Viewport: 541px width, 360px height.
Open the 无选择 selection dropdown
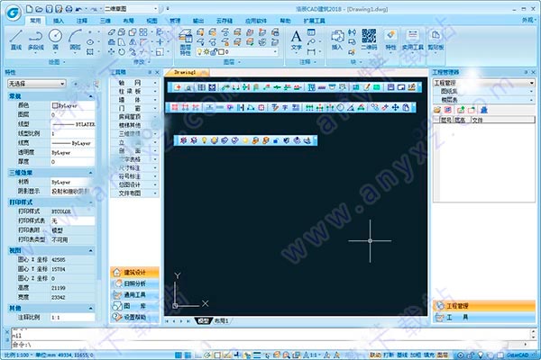point(37,84)
